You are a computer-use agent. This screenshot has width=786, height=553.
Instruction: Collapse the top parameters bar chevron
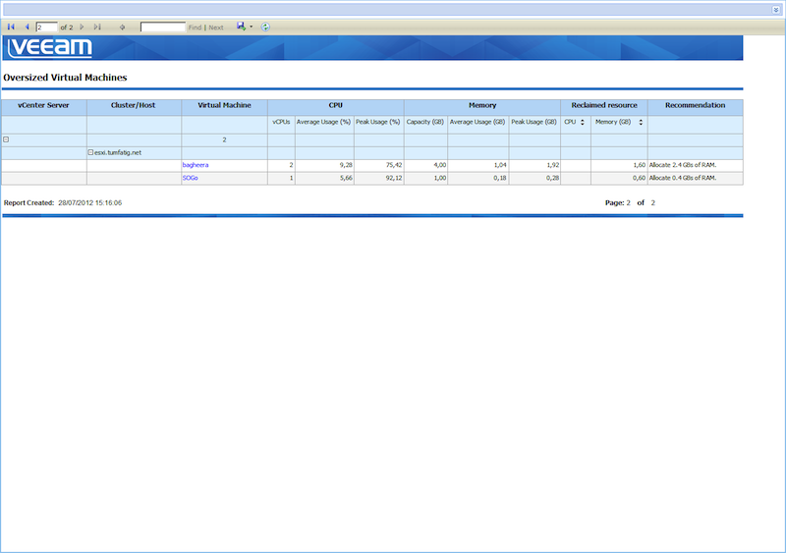pyautogui.click(x=775, y=10)
